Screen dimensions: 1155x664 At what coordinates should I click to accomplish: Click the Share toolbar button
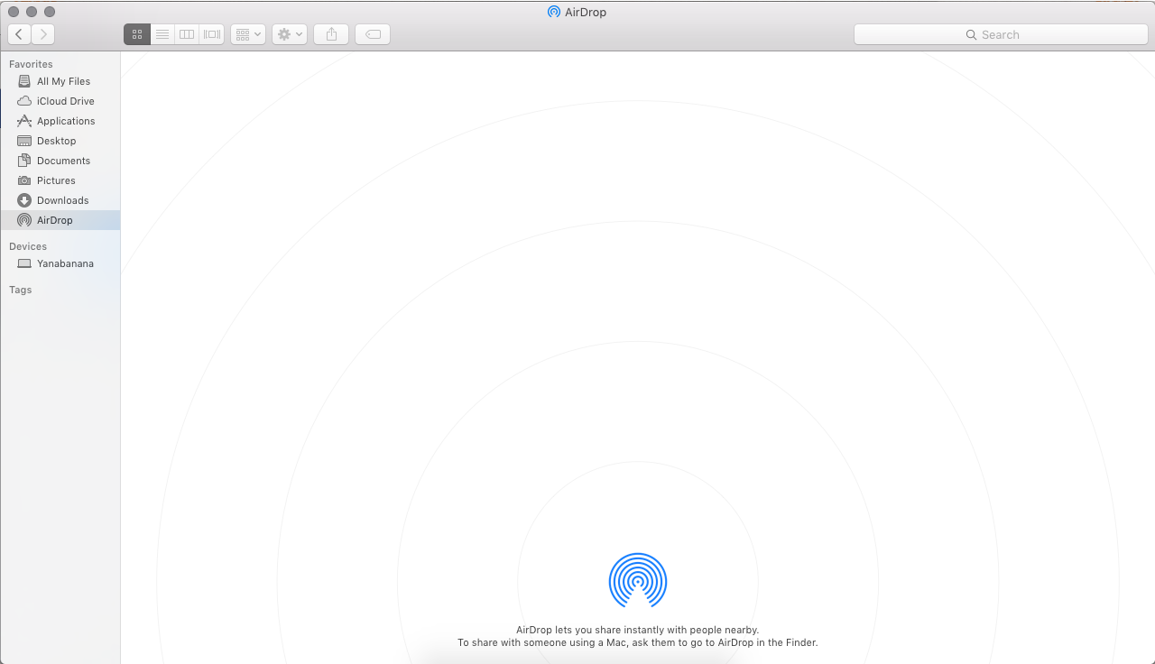click(331, 34)
